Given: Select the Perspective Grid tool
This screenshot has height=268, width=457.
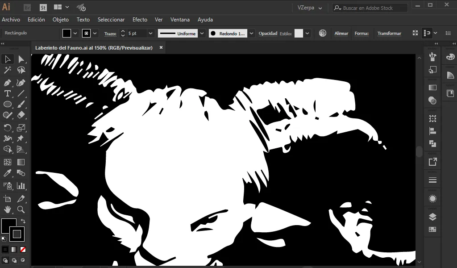Looking at the screenshot, I should click(21, 149).
